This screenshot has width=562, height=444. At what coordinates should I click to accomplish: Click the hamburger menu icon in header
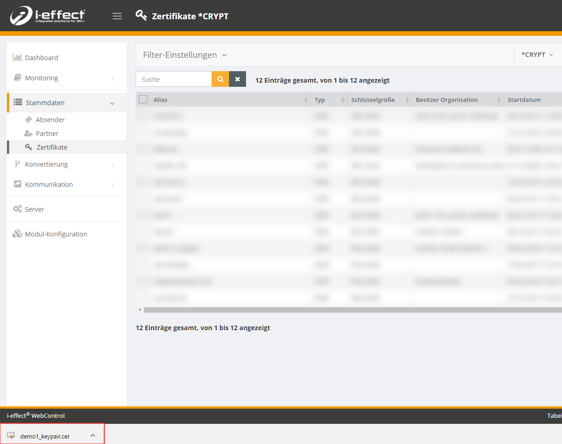pos(117,16)
